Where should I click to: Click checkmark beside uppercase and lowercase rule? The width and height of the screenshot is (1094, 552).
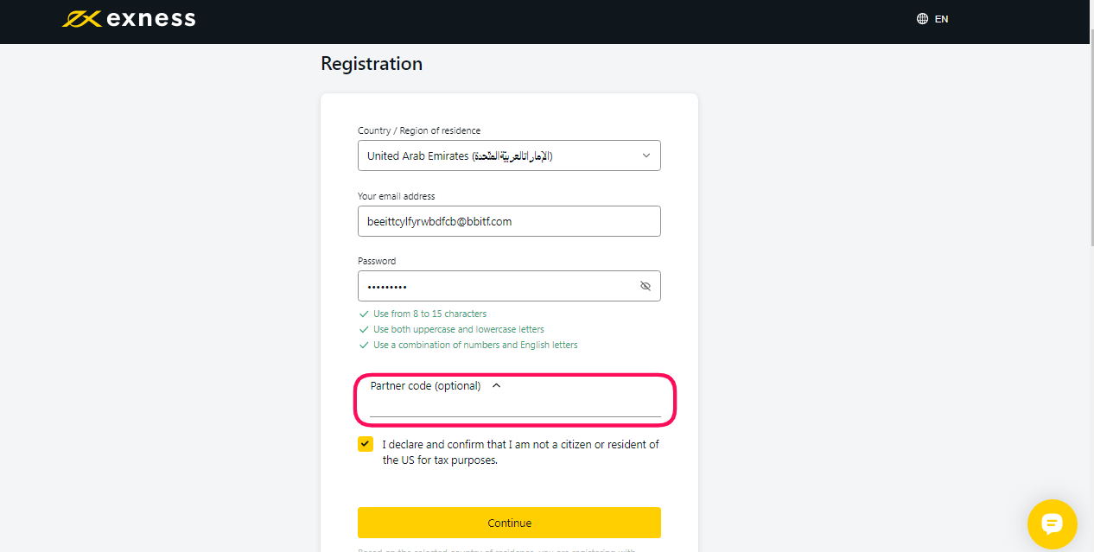(x=364, y=329)
